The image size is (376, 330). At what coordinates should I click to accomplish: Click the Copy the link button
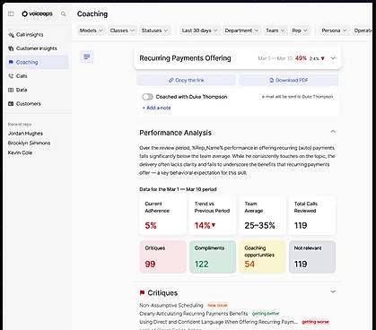click(186, 80)
